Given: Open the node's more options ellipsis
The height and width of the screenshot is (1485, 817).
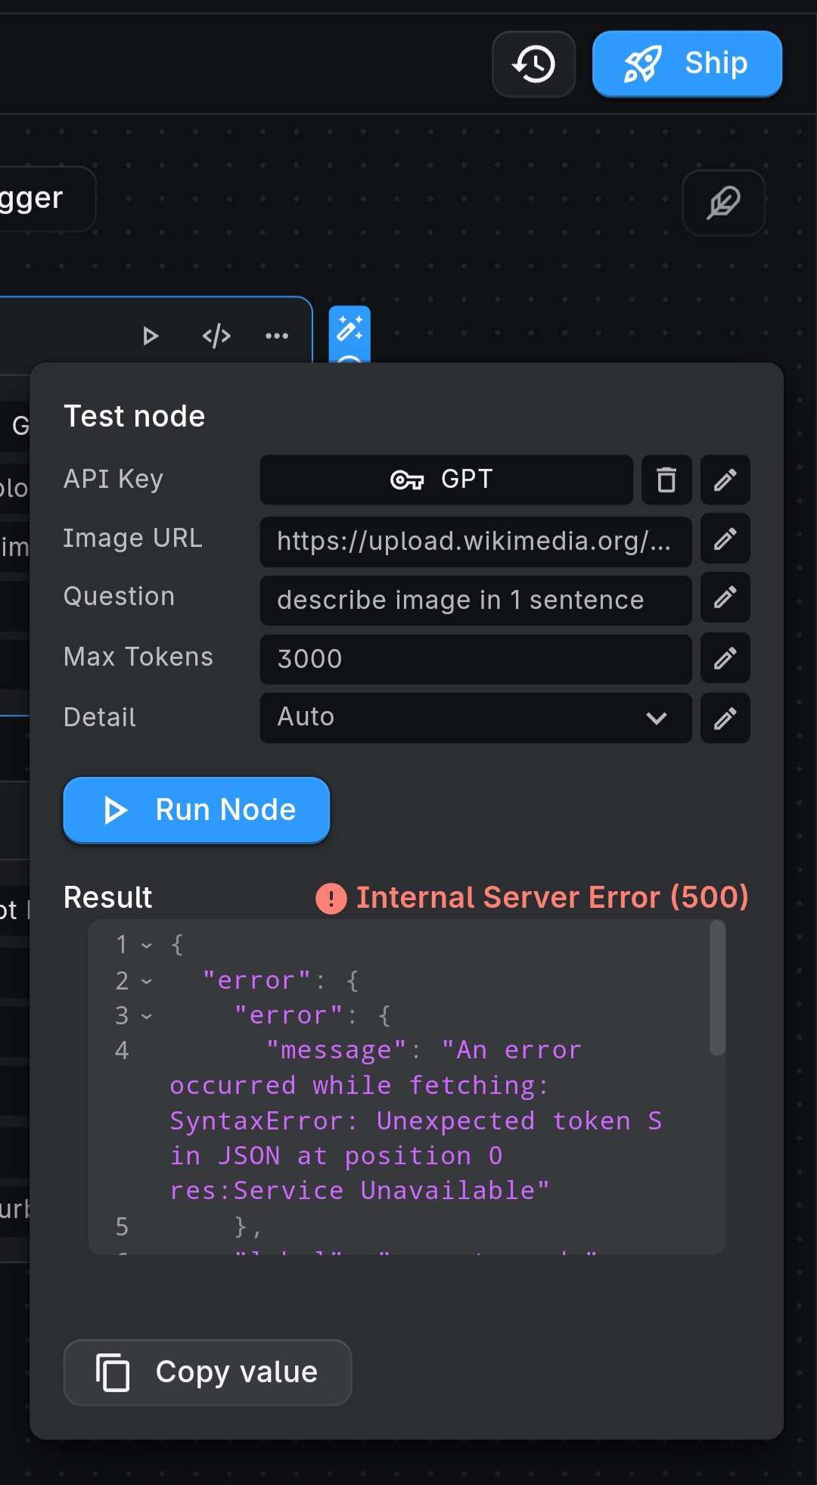Looking at the screenshot, I should (276, 335).
